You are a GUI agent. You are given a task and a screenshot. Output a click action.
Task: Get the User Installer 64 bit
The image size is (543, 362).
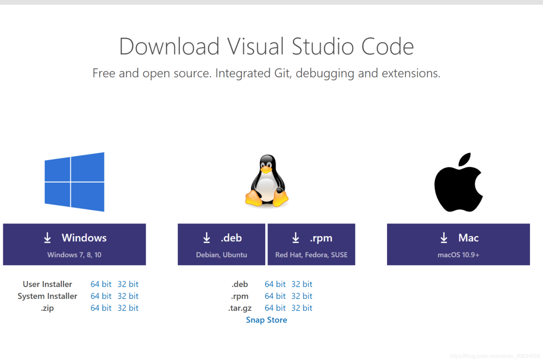101,284
